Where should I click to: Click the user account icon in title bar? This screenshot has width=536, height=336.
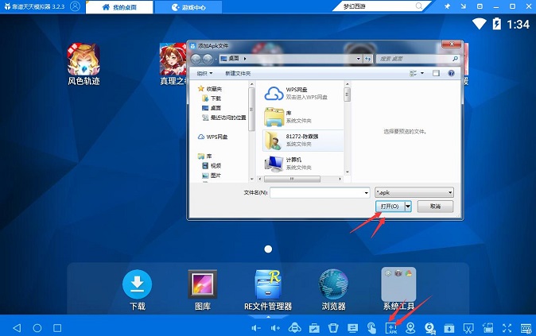click(x=75, y=6)
